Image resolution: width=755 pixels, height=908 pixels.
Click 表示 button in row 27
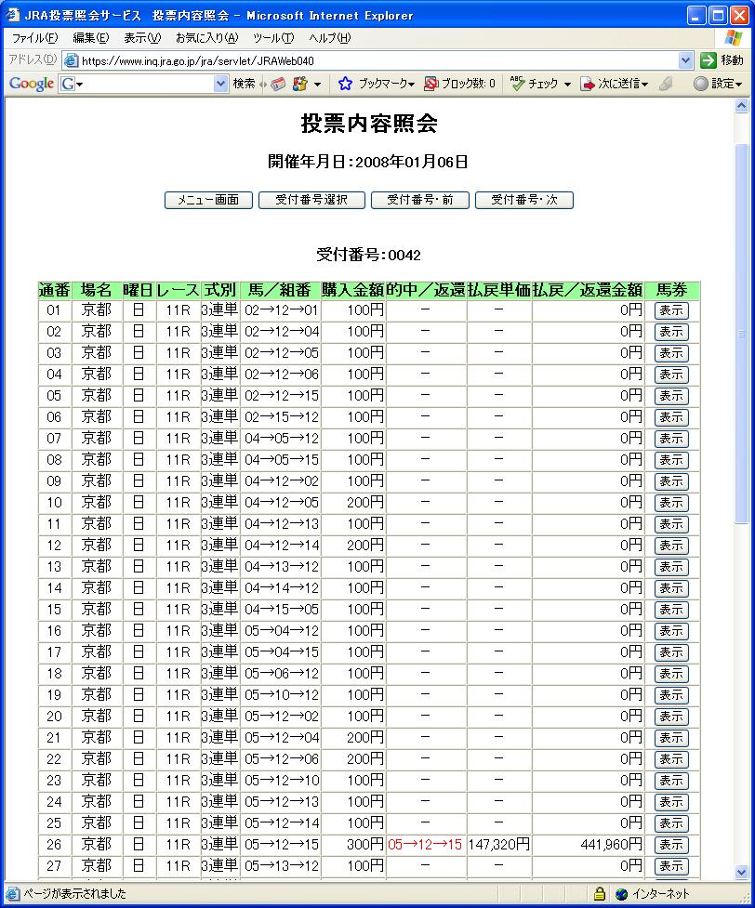tap(671, 866)
